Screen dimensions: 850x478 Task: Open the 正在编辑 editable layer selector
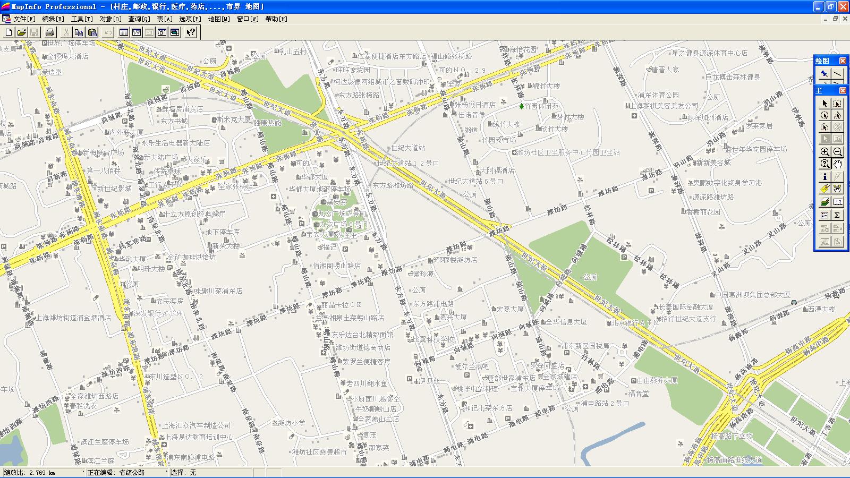tap(127, 472)
